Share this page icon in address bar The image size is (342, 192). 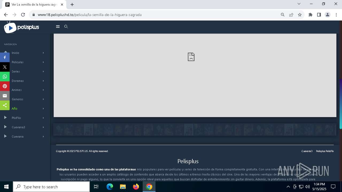coord(291,15)
